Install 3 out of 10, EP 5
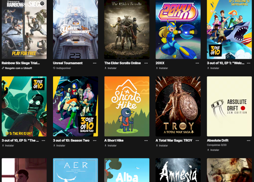 (8, 146)
